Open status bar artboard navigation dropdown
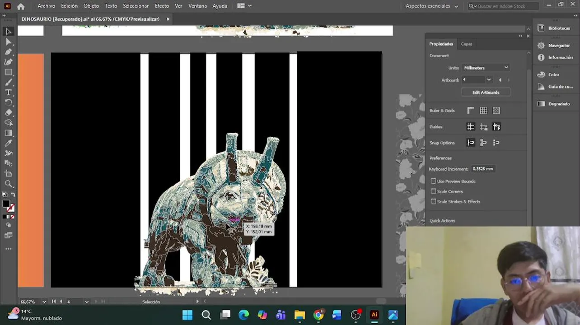Image resolution: width=580 pixels, height=325 pixels. pos(86,302)
